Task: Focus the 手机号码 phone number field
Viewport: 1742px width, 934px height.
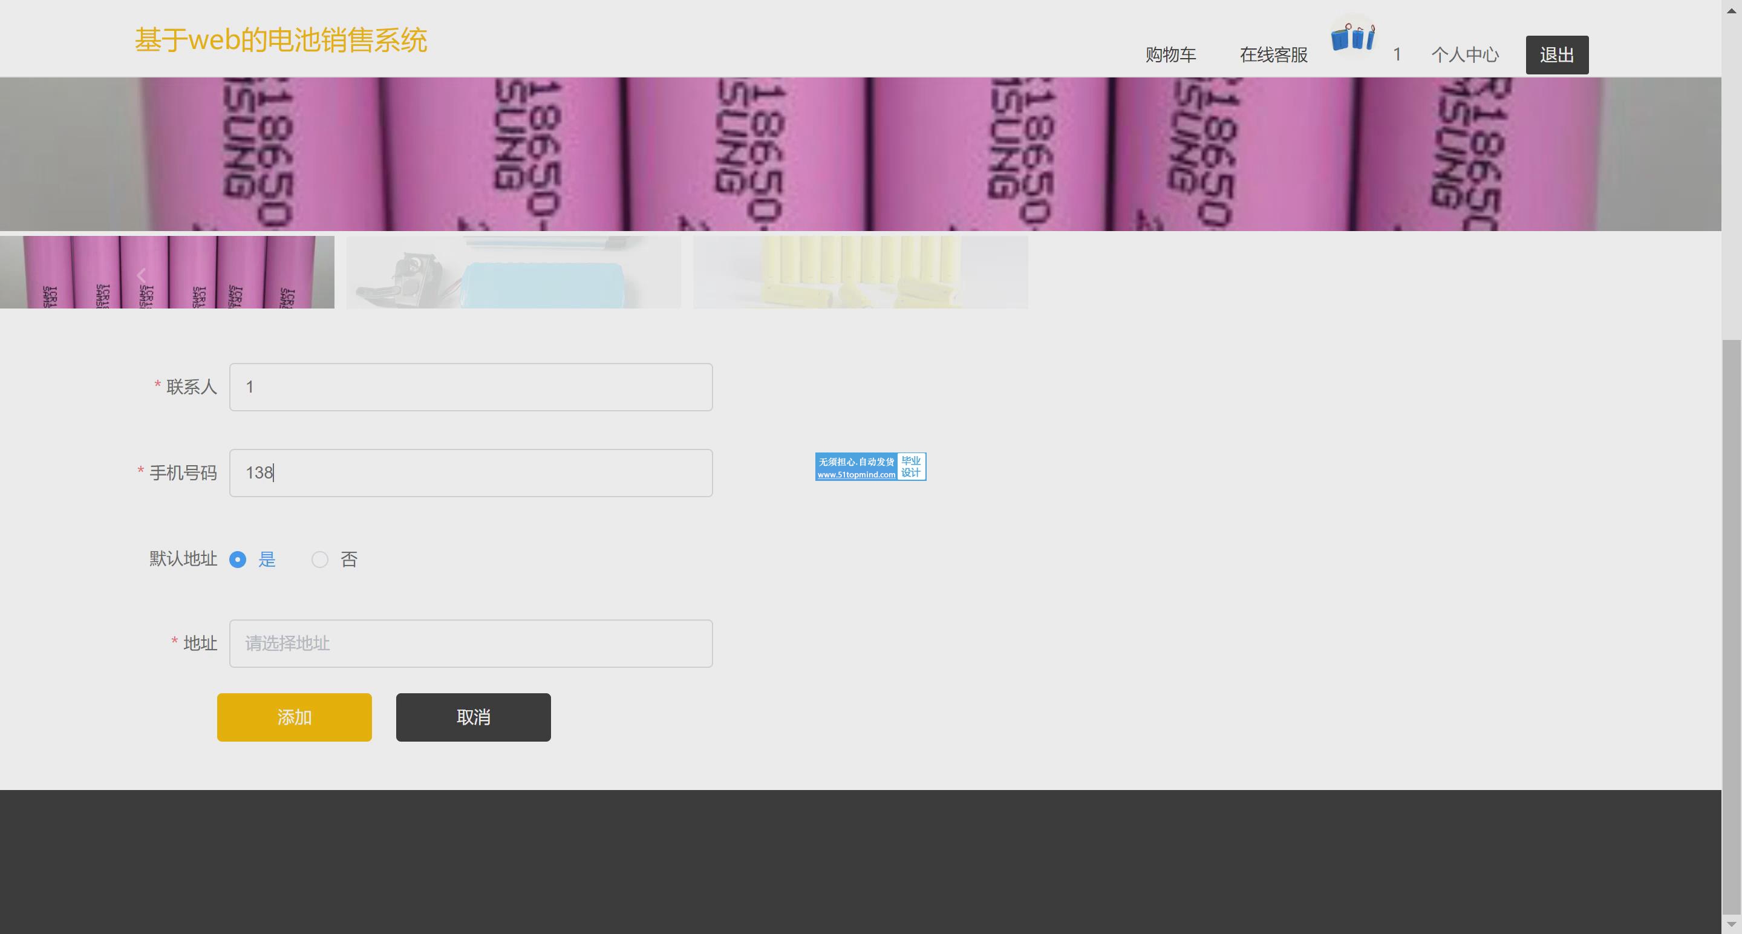Action: (471, 473)
